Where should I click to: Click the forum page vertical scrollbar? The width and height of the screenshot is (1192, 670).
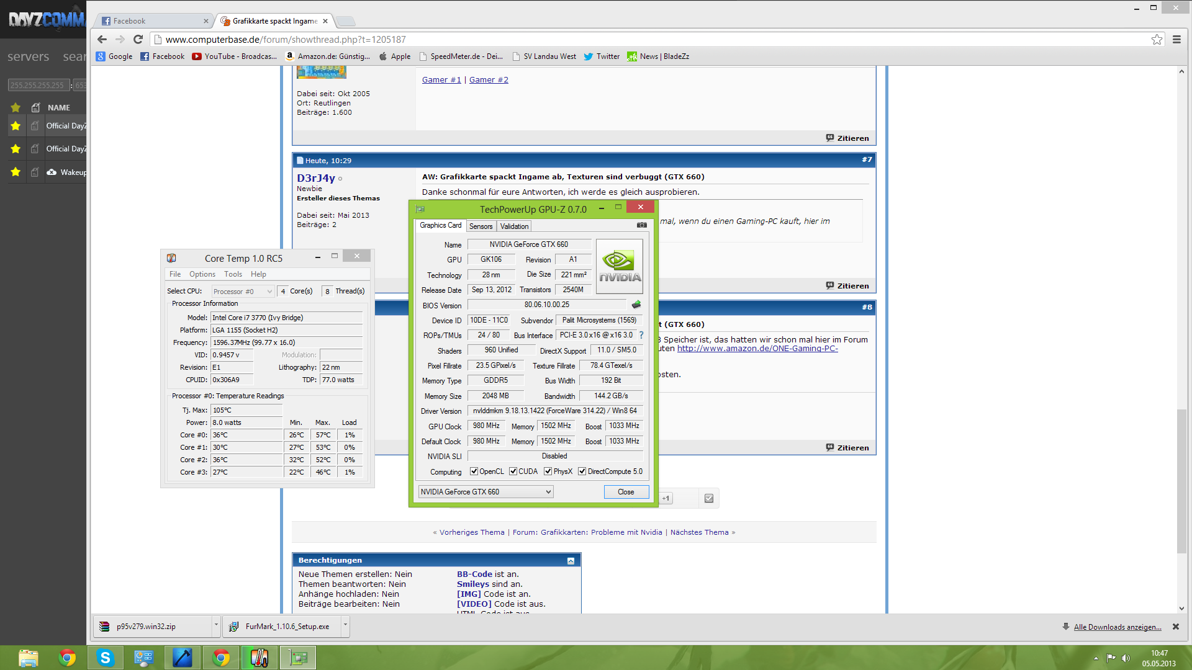coord(1181,481)
